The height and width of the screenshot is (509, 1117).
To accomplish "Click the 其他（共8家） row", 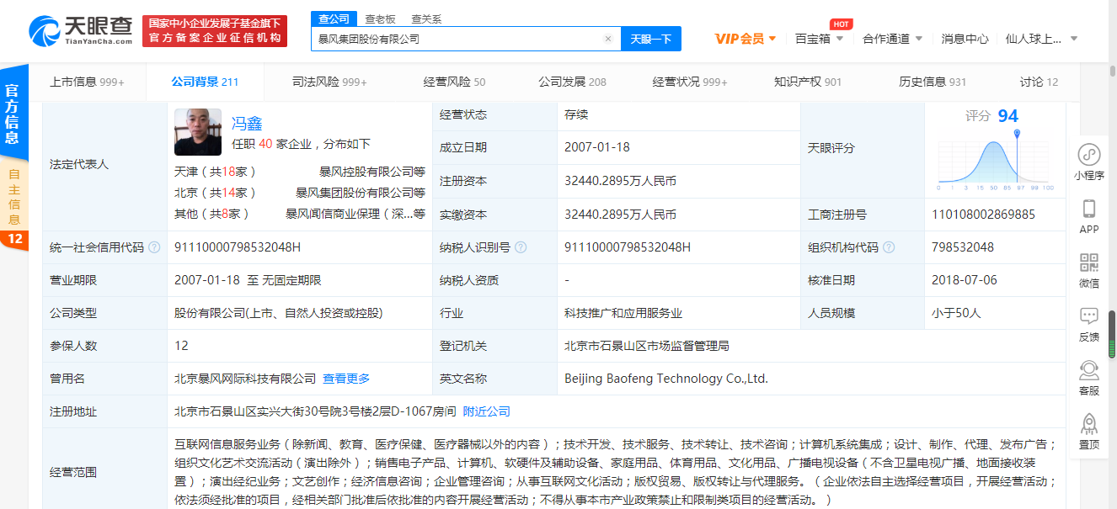I will click(300, 214).
